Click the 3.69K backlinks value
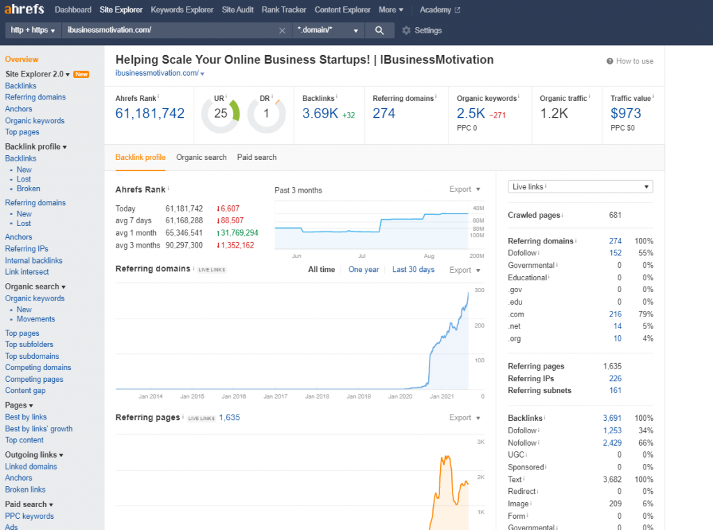 click(320, 113)
